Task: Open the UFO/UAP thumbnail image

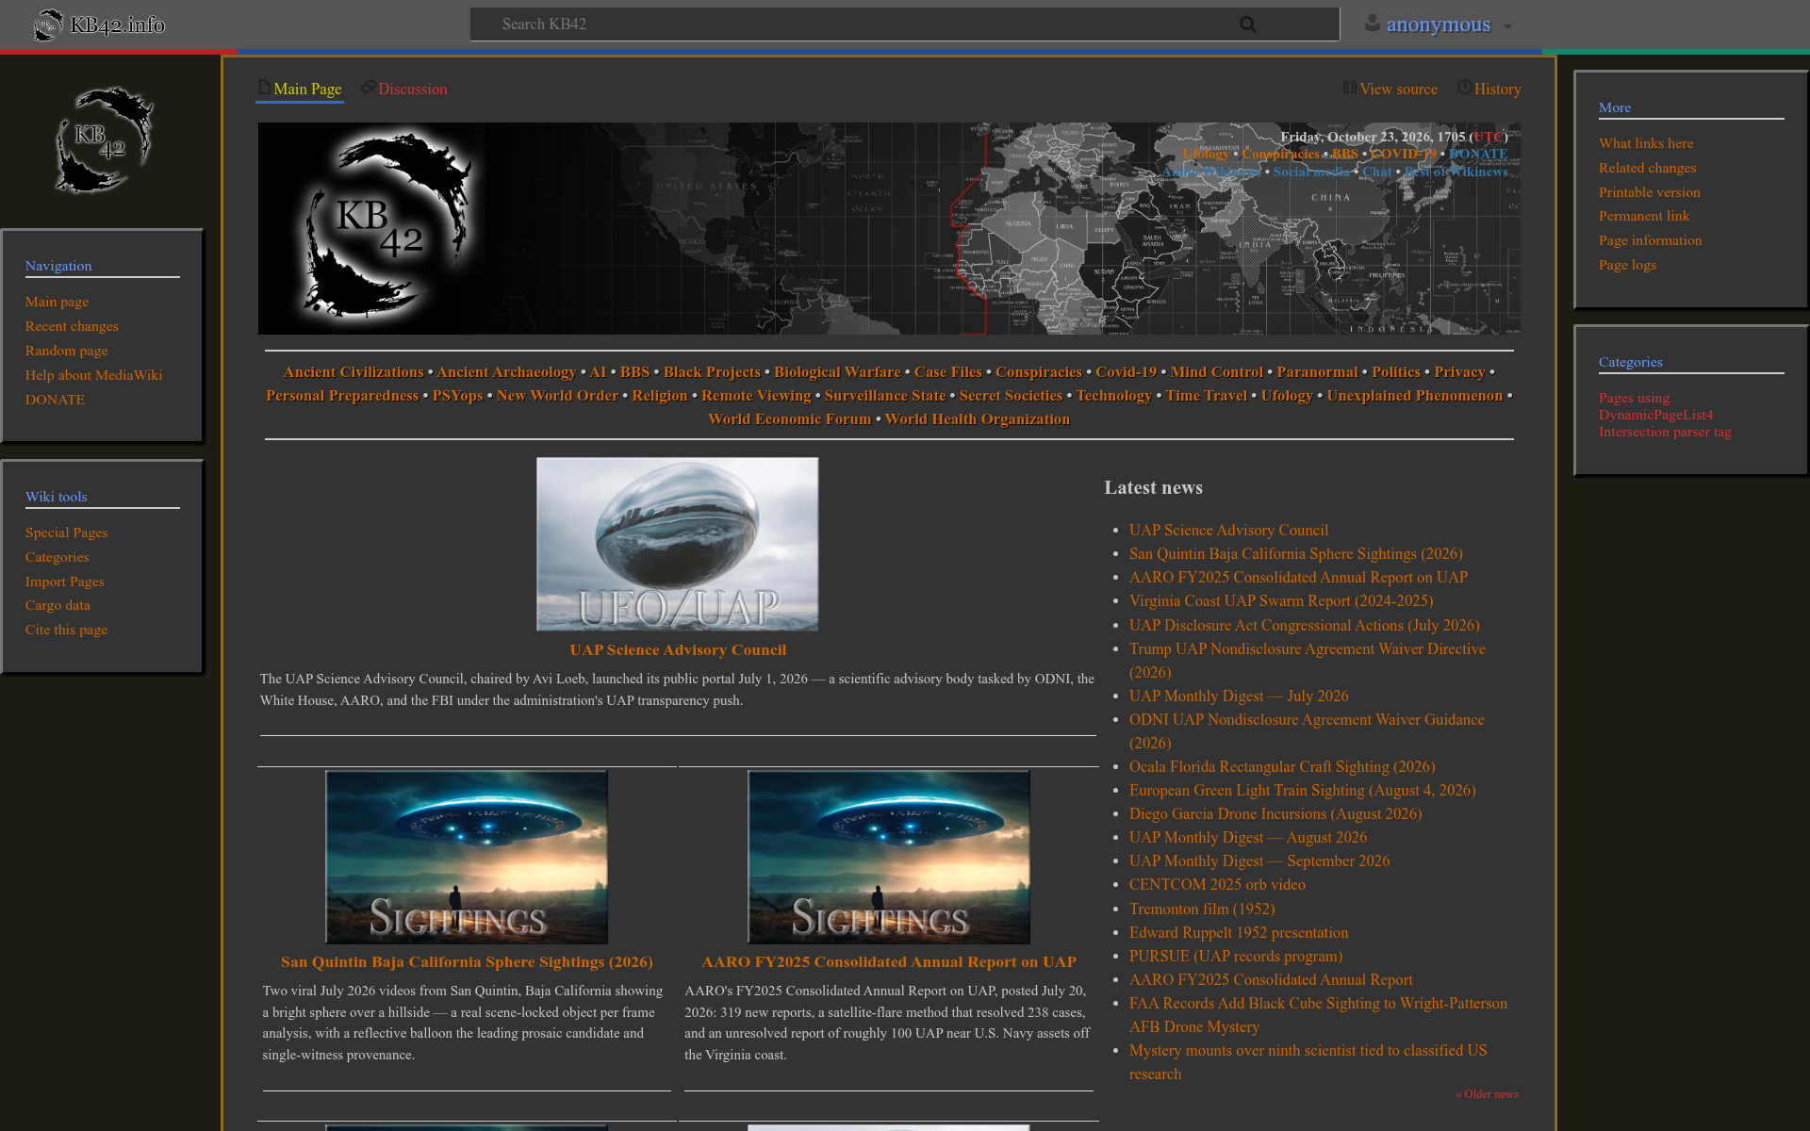Action: 677,544
